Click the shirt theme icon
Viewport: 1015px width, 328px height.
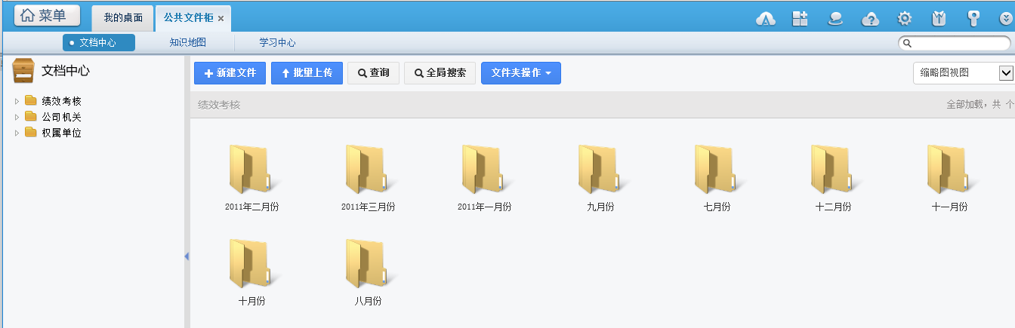point(939,19)
